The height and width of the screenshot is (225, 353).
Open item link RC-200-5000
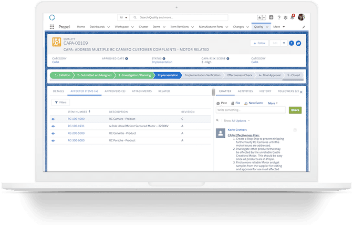point(76,134)
